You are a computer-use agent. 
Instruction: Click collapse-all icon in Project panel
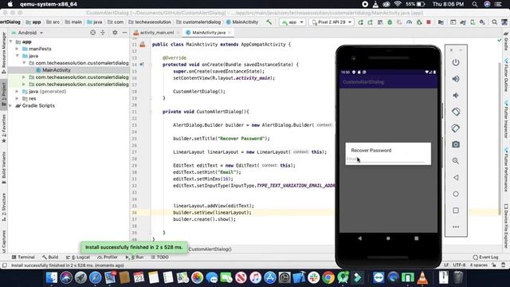point(103,33)
